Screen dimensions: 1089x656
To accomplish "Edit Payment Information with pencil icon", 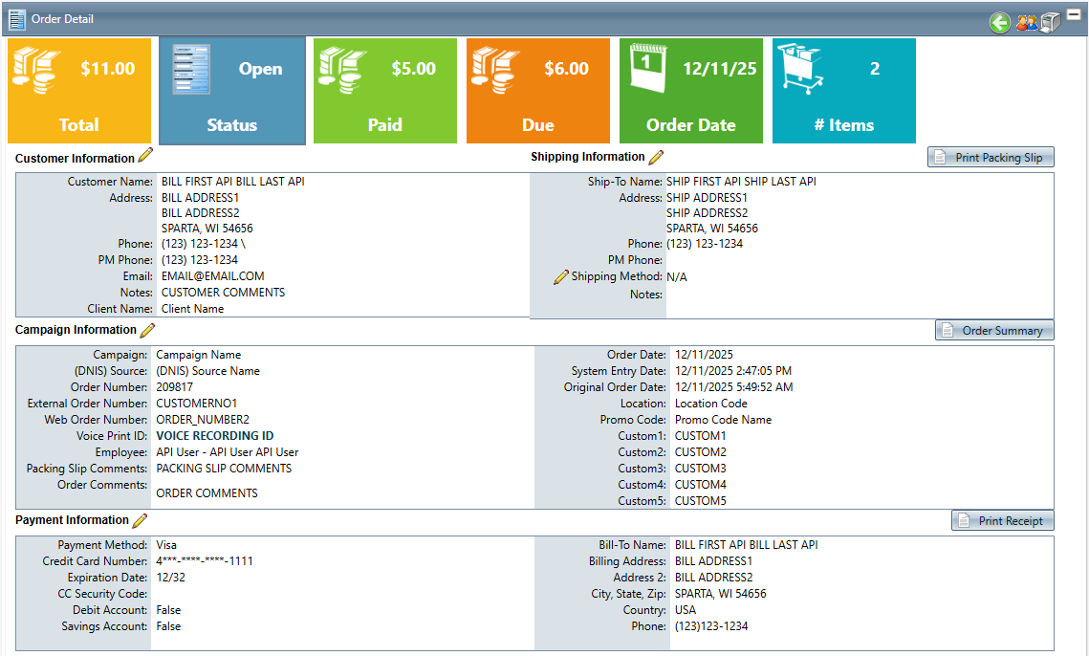I will click(140, 520).
